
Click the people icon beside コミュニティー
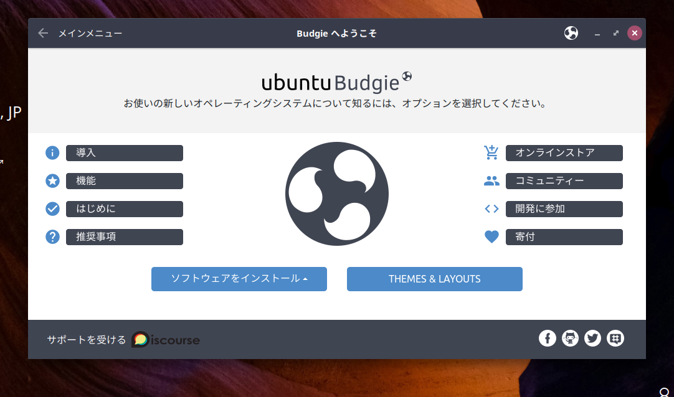[491, 181]
